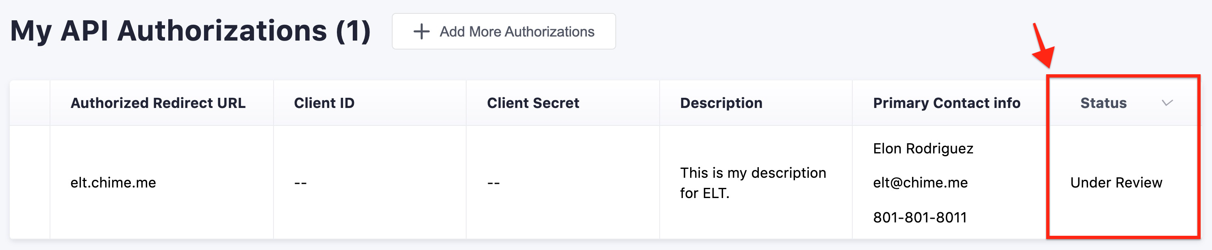This screenshot has height=250, width=1212.
Task: Click the contact name Elon Rodriguez
Action: [923, 149]
